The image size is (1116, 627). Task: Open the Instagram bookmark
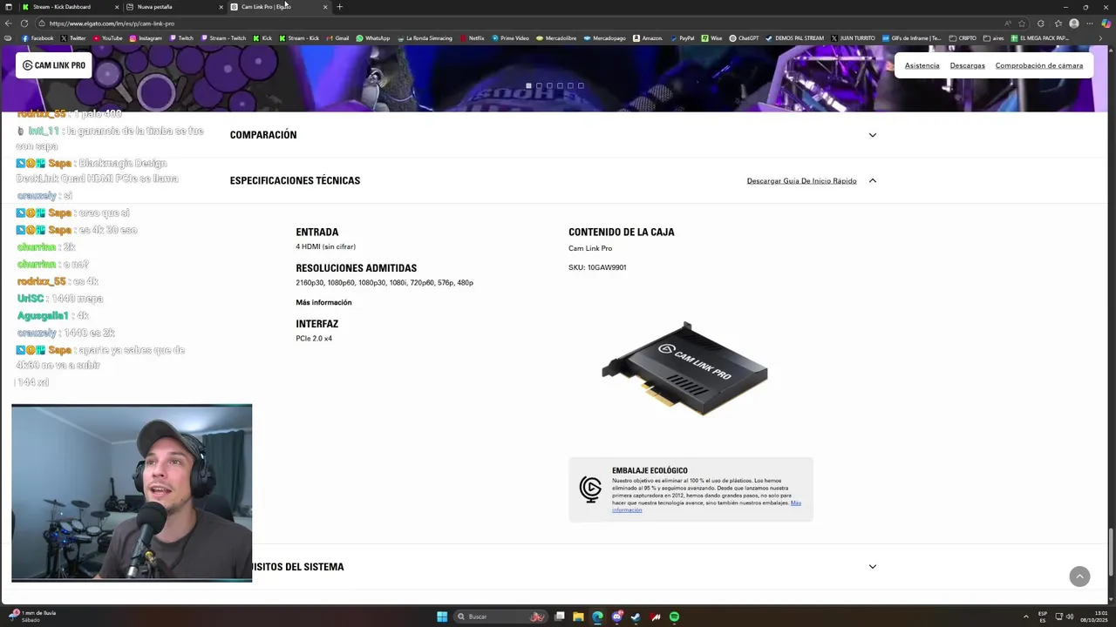(x=146, y=38)
